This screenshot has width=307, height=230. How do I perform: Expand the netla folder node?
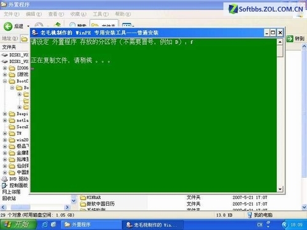(5, 120)
